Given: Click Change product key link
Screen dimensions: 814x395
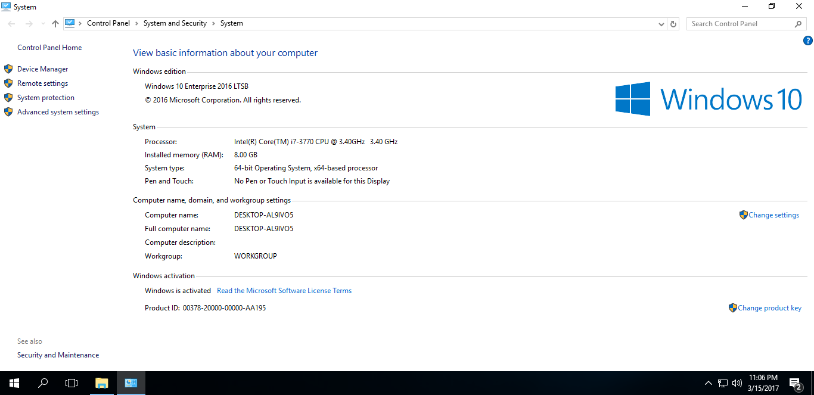Looking at the screenshot, I should coord(770,308).
